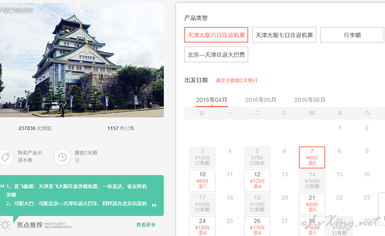Click calendar date 13

tap(284, 174)
